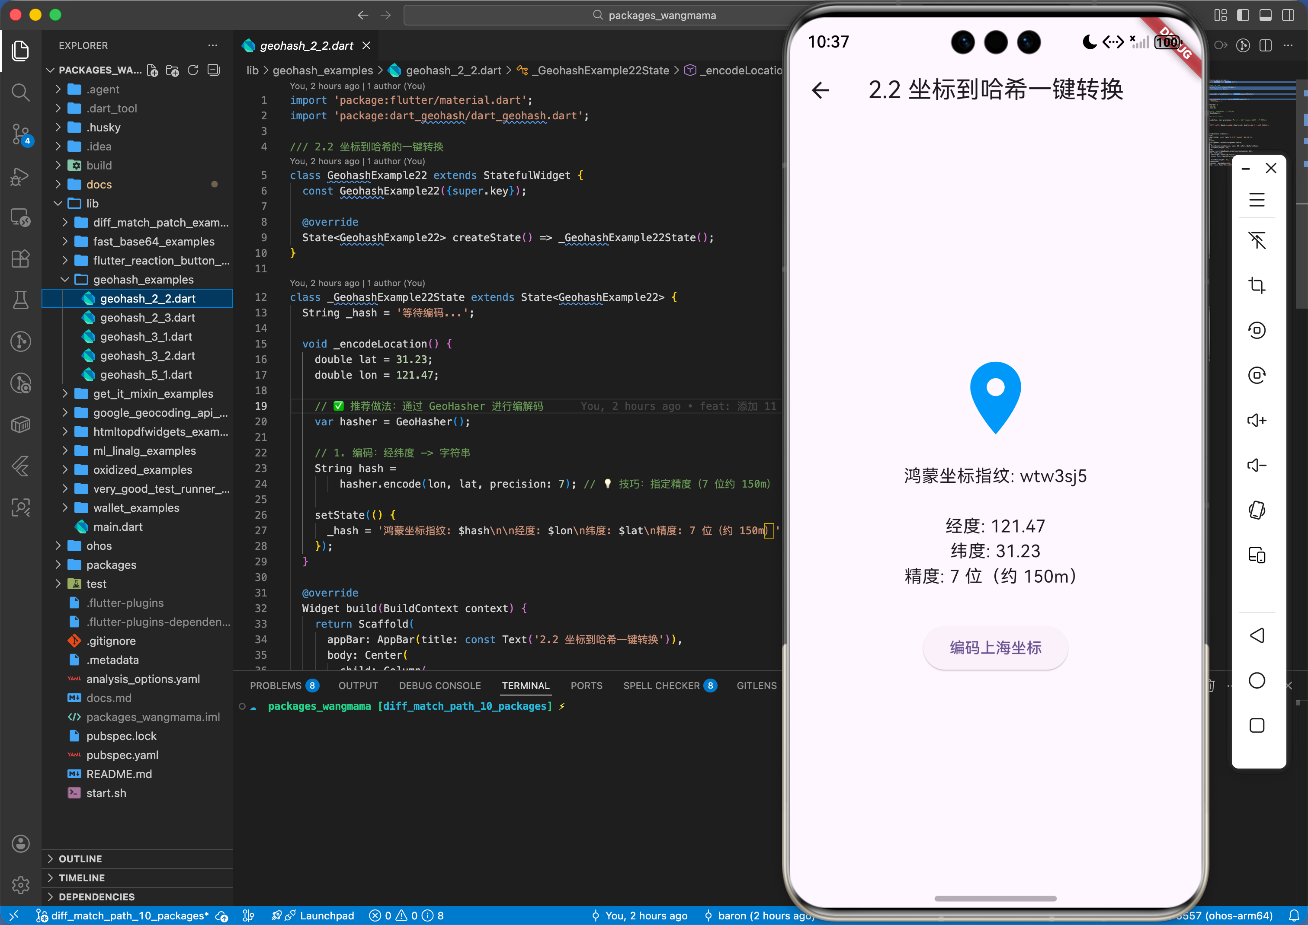The height and width of the screenshot is (925, 1308).
Task: Rotate the emulator screen left
Action: coord(1258,330)
